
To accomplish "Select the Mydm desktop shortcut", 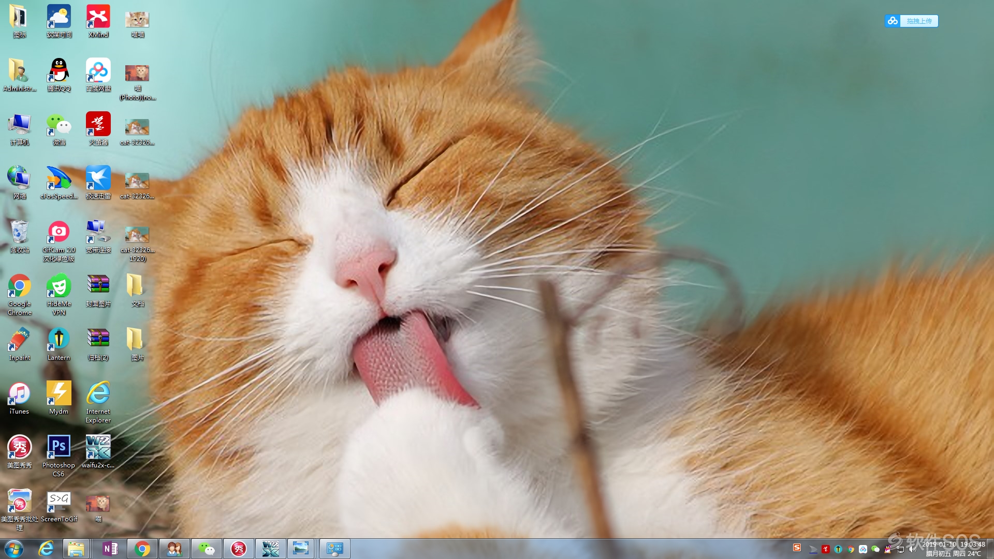I will coord(59,399).
